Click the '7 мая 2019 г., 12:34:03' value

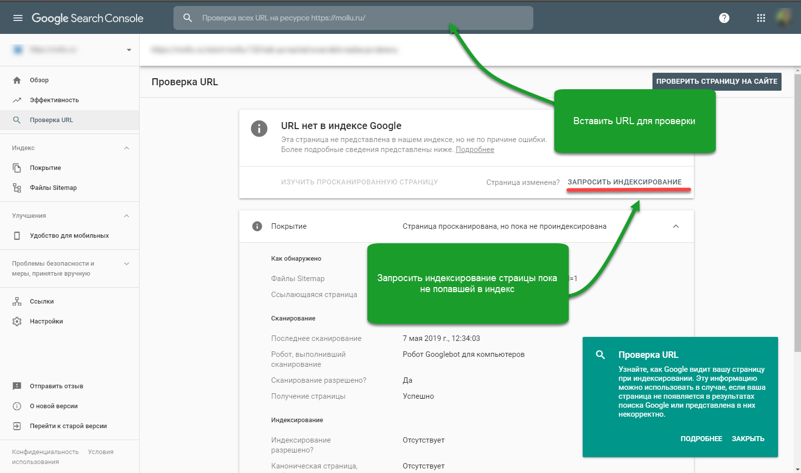point(441,338)
